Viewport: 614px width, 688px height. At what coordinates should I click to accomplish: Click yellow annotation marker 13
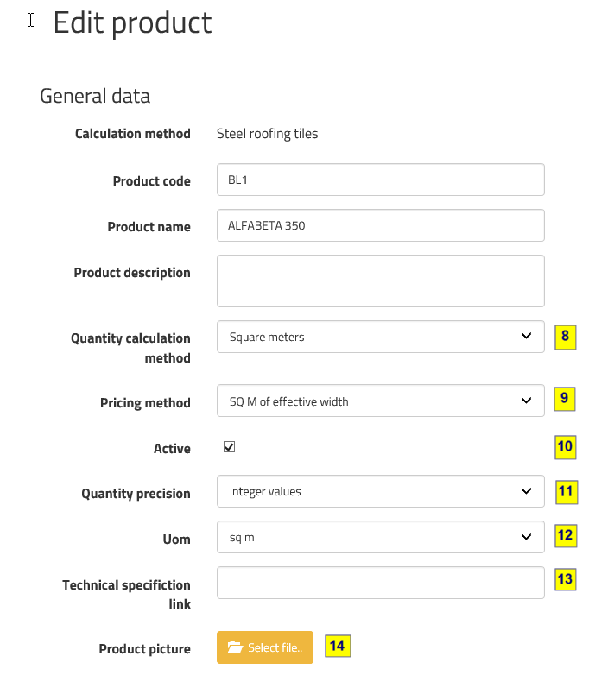[x=565, y=579]
